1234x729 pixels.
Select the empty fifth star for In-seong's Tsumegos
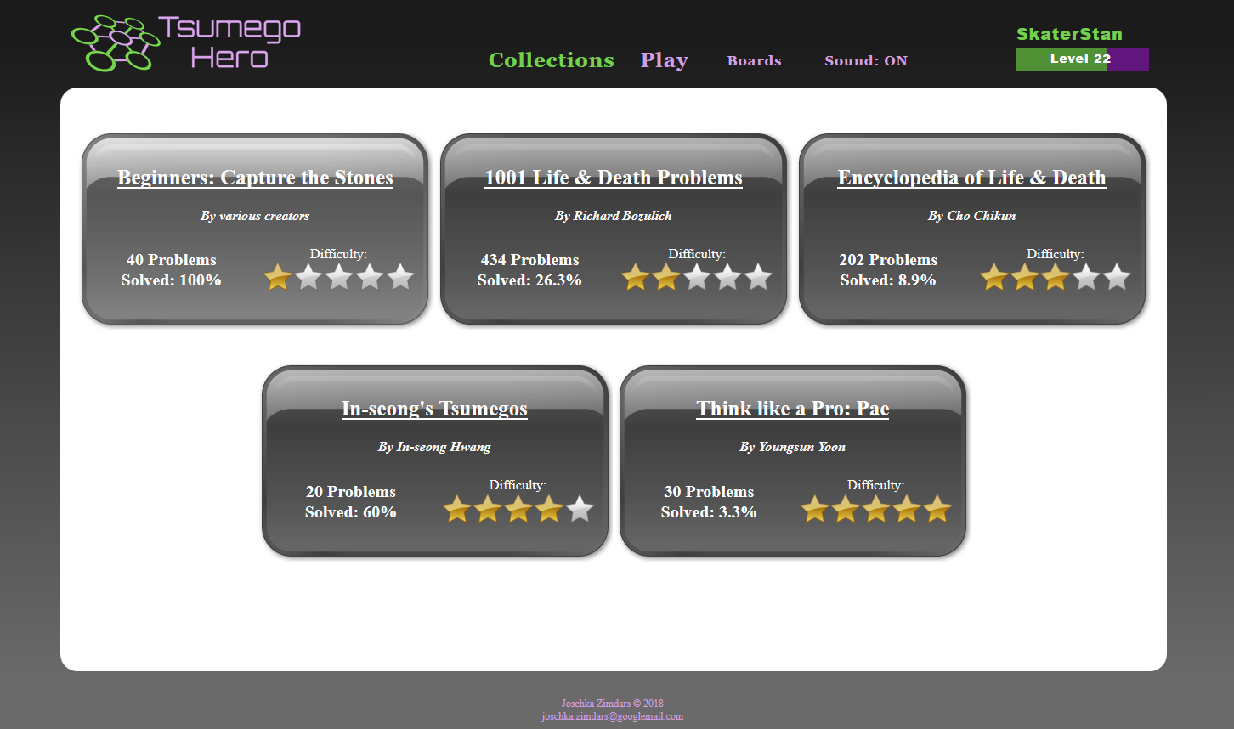pos(580,508)
